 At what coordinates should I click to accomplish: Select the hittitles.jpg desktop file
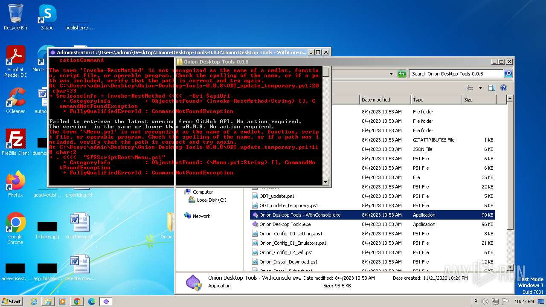47,230
